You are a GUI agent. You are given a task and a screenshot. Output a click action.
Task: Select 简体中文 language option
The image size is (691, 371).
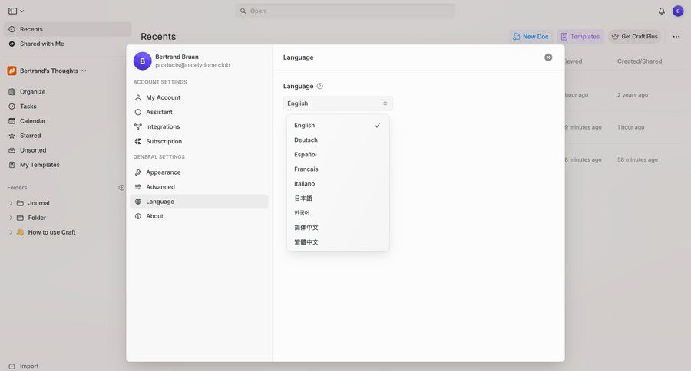pyautogui.click(x=338, y=227)
